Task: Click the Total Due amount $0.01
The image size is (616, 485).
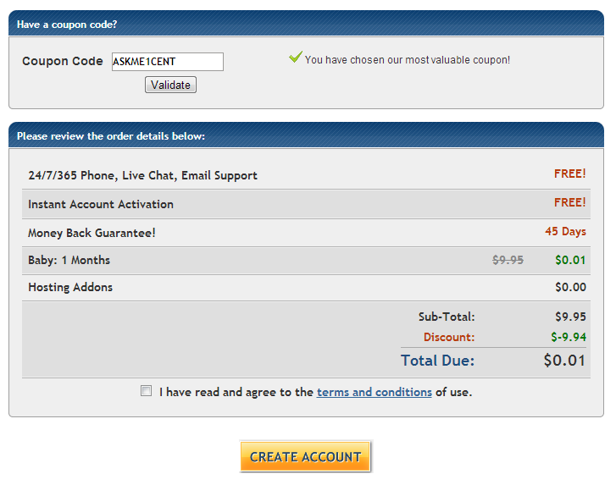Action: (x=564, y=361)
